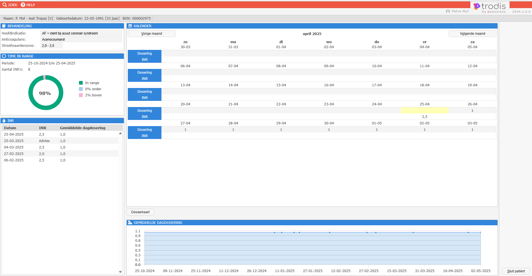Click the blue 0% onder legend swatch
532x276 pixels.
(x=81, y=89)
